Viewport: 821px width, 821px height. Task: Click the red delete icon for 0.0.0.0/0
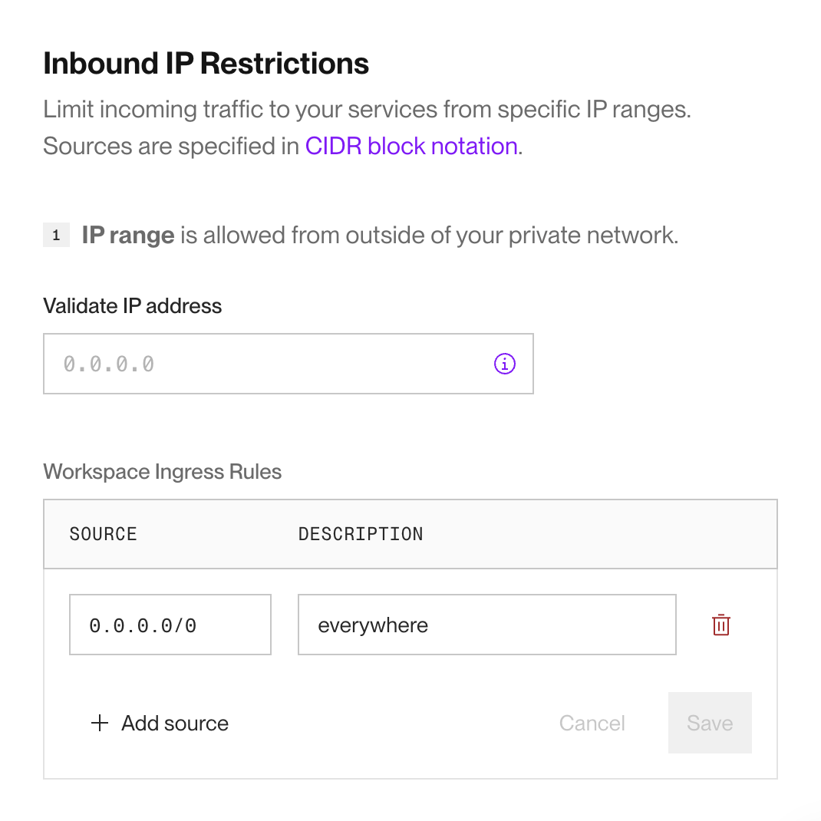[x=720, y=625]
